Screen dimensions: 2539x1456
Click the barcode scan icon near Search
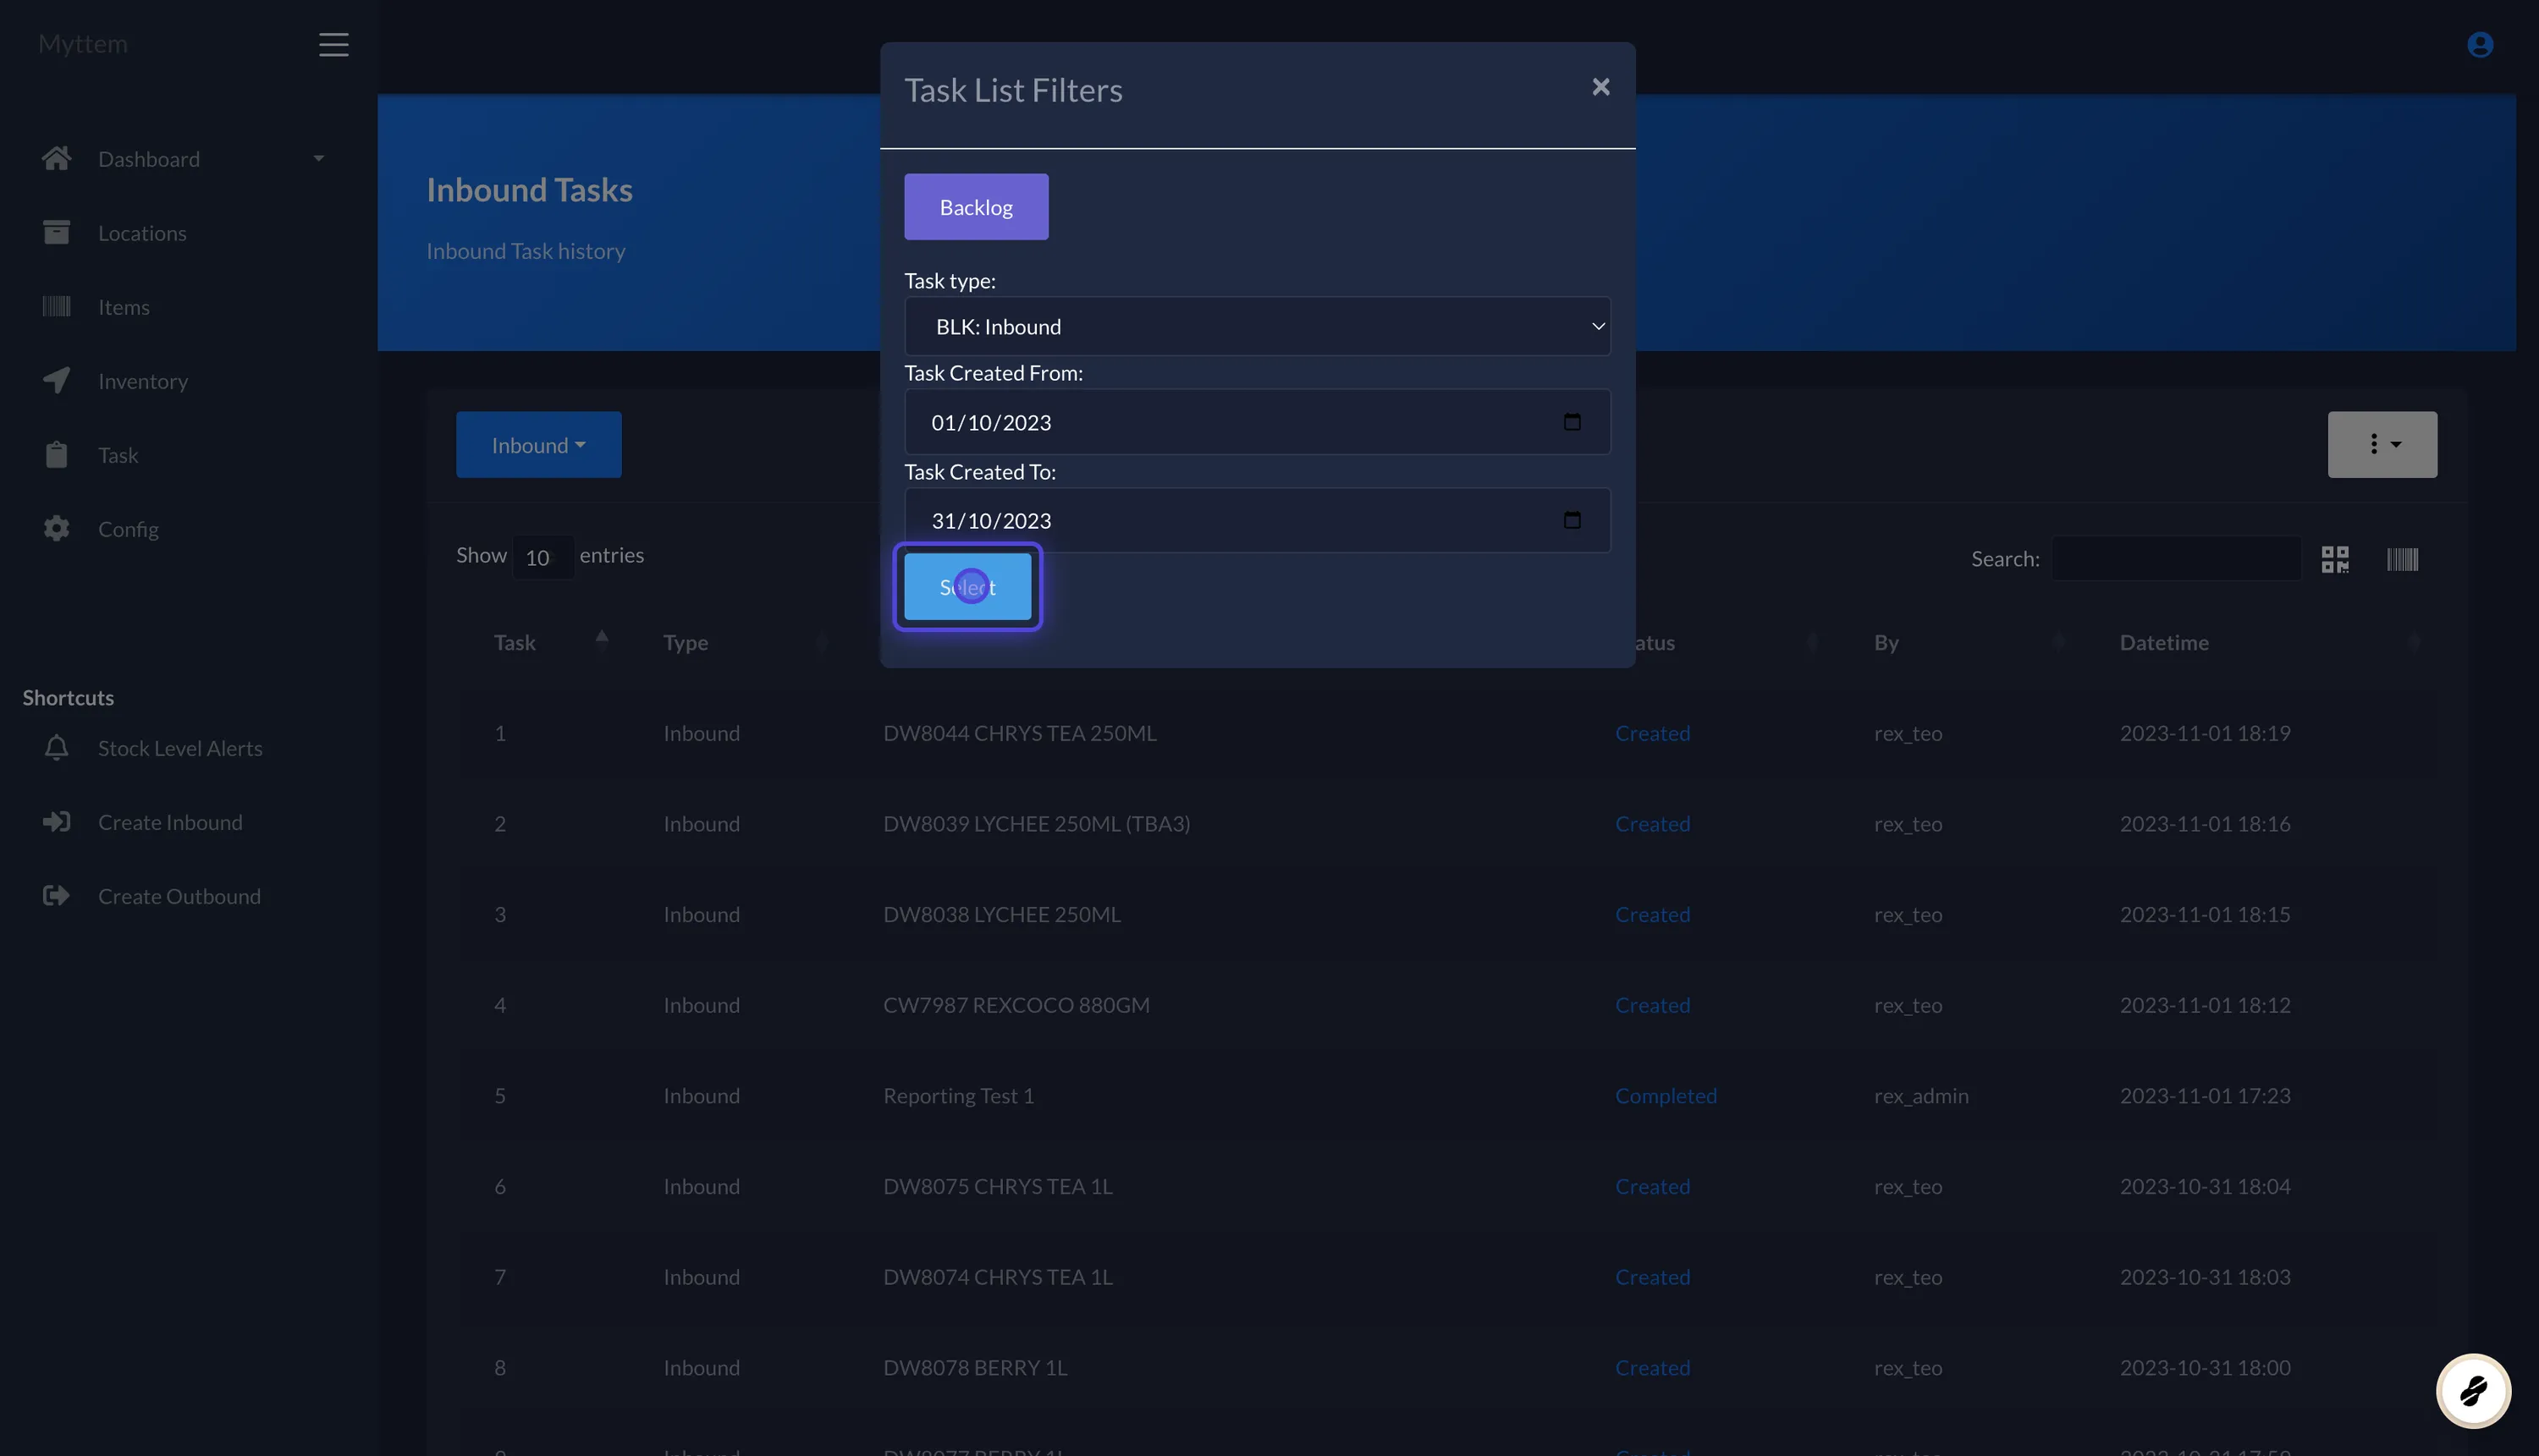pos(2401,559)
